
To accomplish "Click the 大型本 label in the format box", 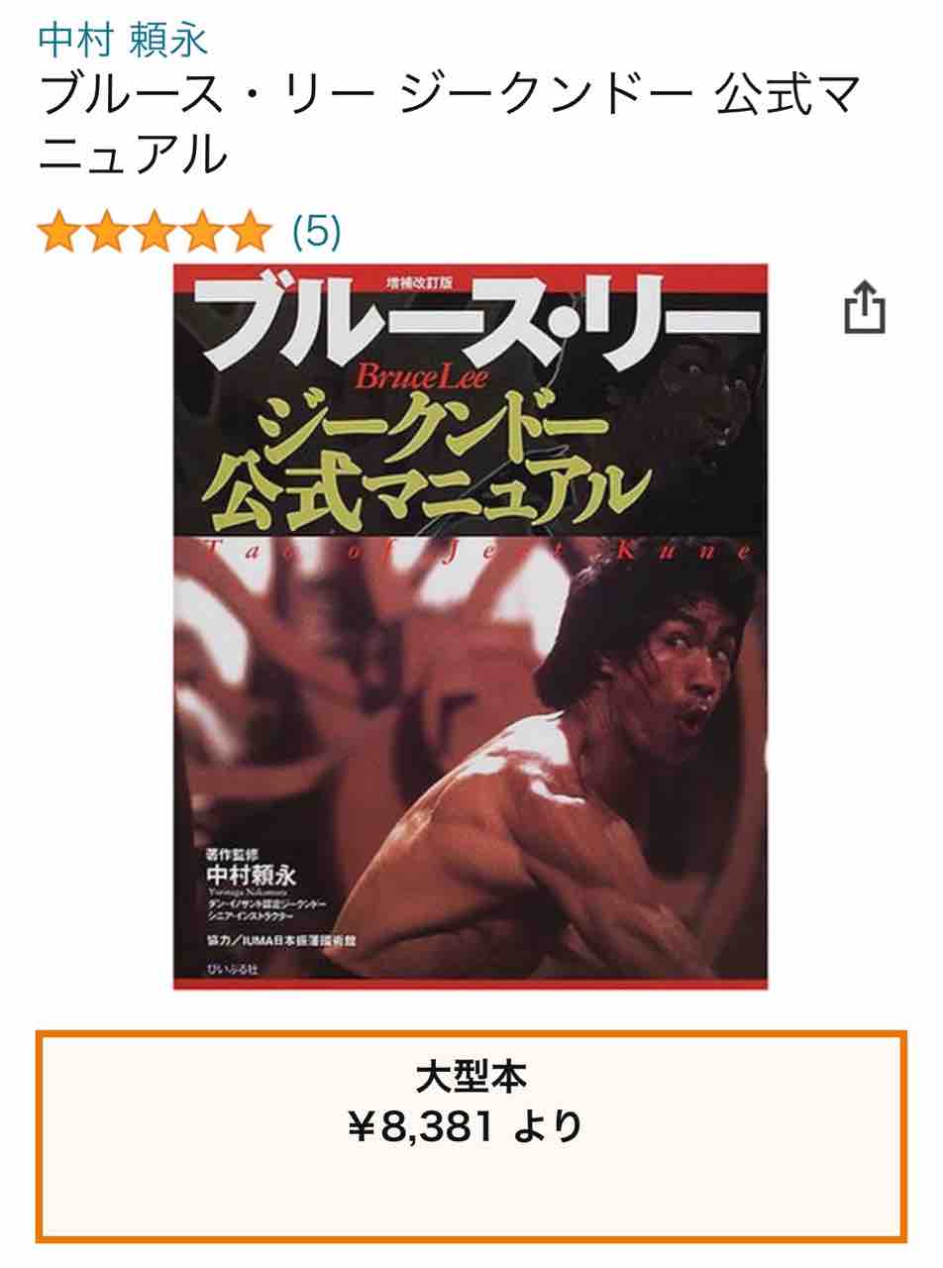I will [471, 1077].
